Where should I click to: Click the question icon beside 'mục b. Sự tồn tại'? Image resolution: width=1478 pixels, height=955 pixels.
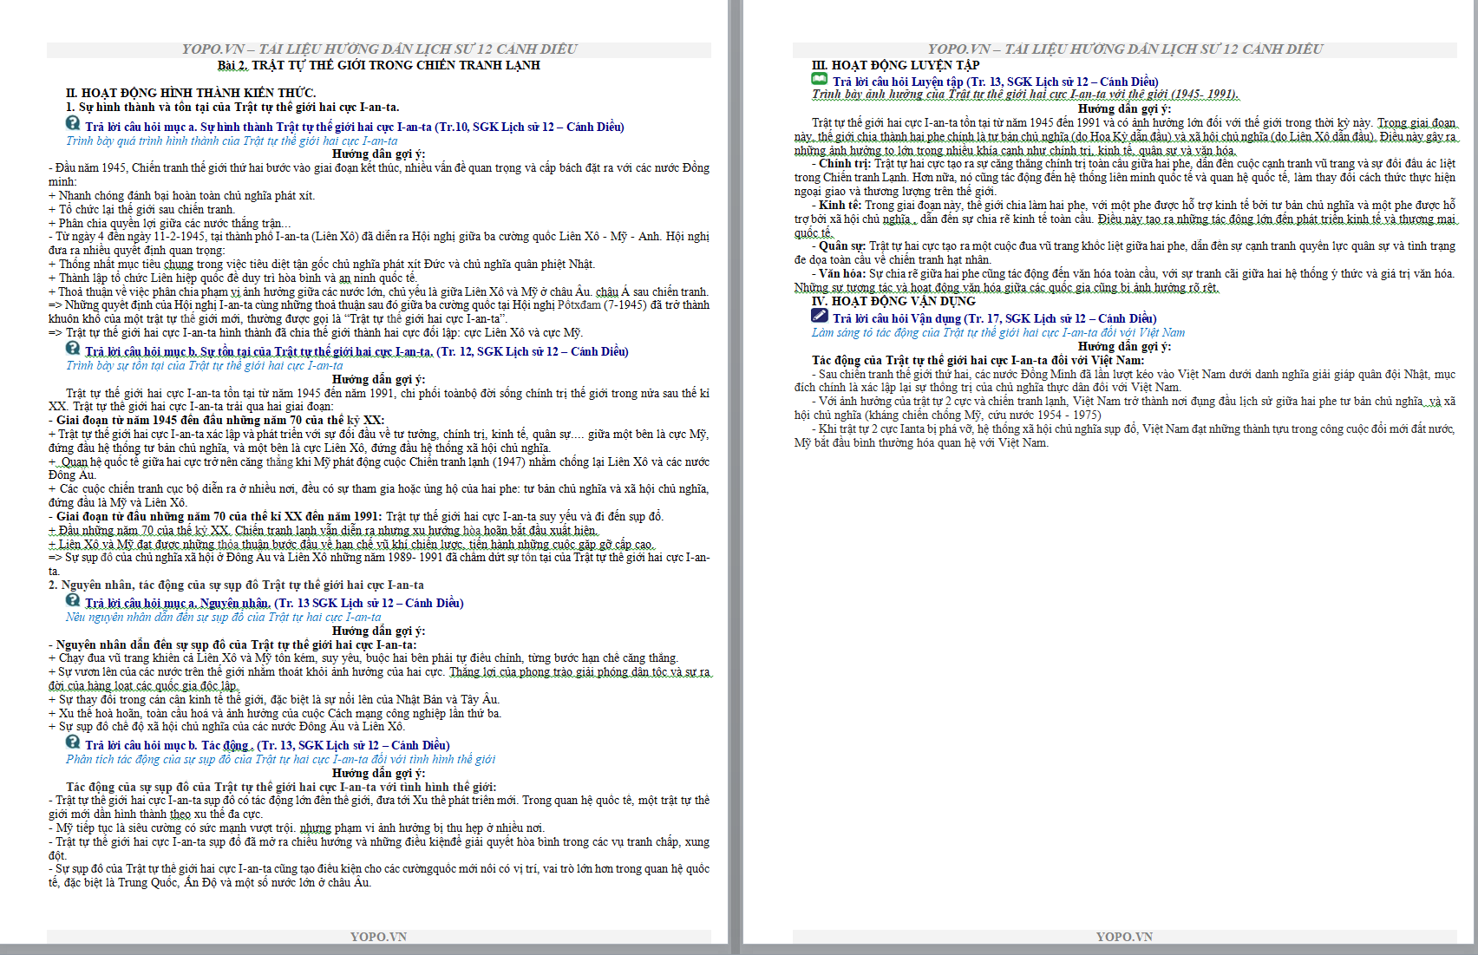[73, 349]
